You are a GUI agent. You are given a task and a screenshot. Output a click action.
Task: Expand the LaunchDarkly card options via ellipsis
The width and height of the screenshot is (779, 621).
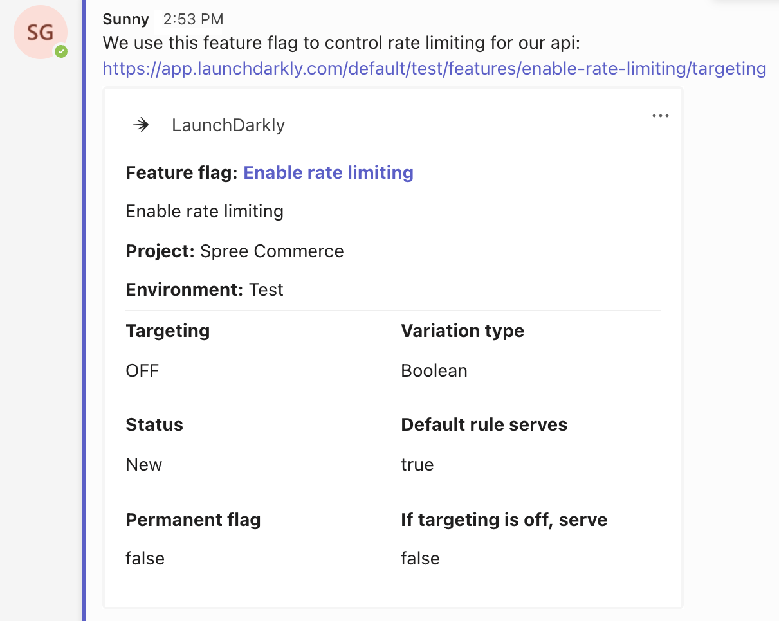pos(660,116)
